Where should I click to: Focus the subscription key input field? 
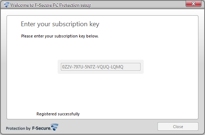pos(101,67)
